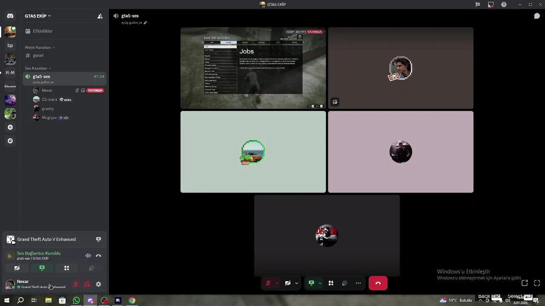Viewport: 545px width, 306px height.
Task: Select the light green participant tile with car avatar
Action: (x=253, y=152)
